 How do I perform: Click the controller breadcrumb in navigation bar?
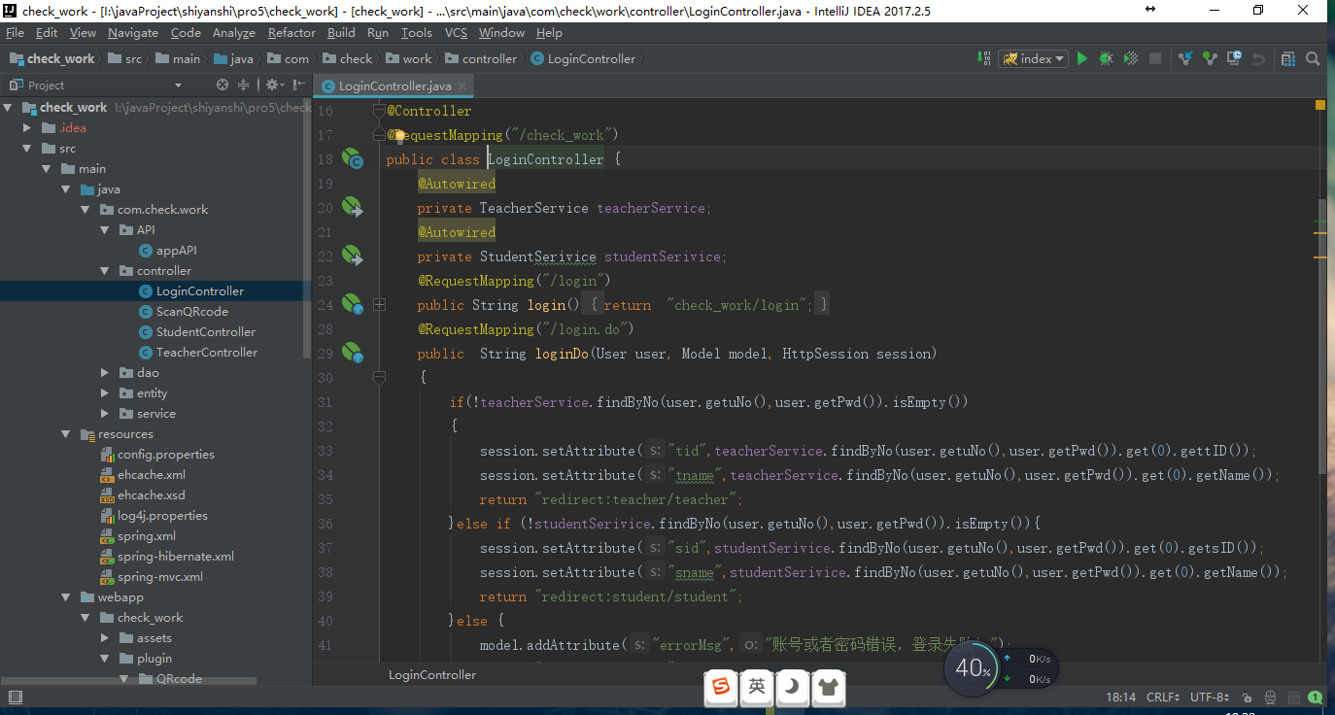(489, 59)
